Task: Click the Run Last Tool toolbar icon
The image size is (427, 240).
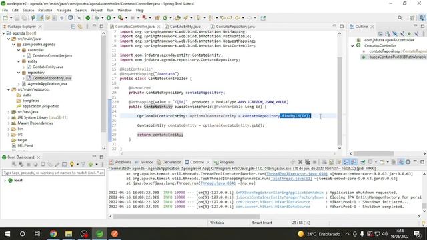Action: point(121,18)
